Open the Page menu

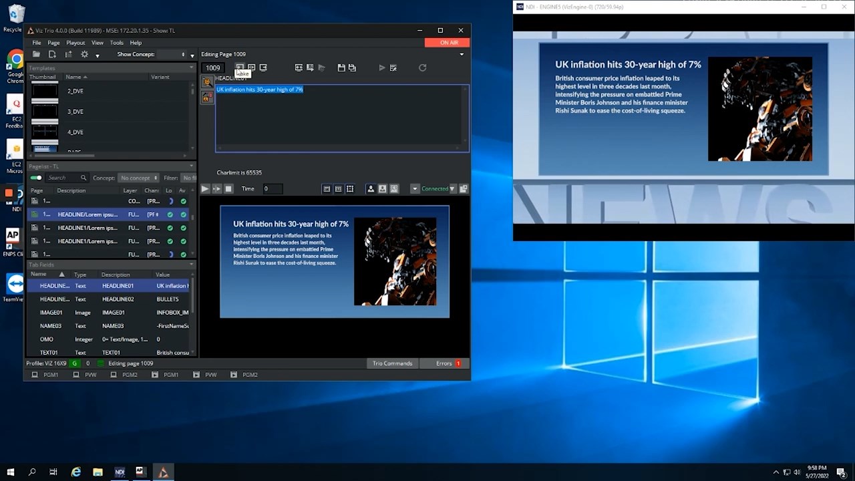pos(53,43)
